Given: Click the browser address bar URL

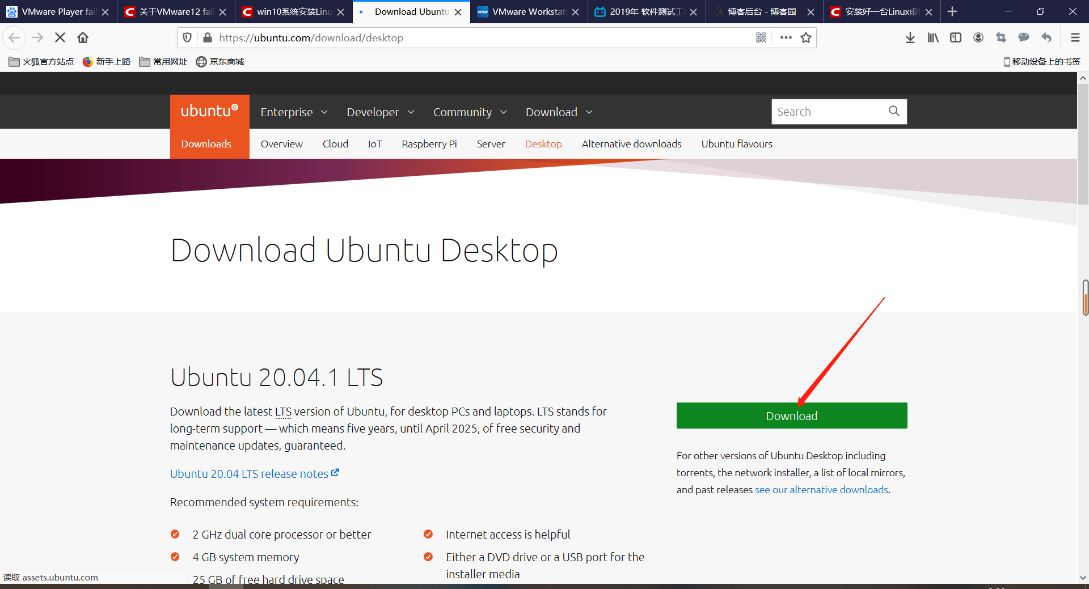Looking at the screenshot, I should [311, 38].
